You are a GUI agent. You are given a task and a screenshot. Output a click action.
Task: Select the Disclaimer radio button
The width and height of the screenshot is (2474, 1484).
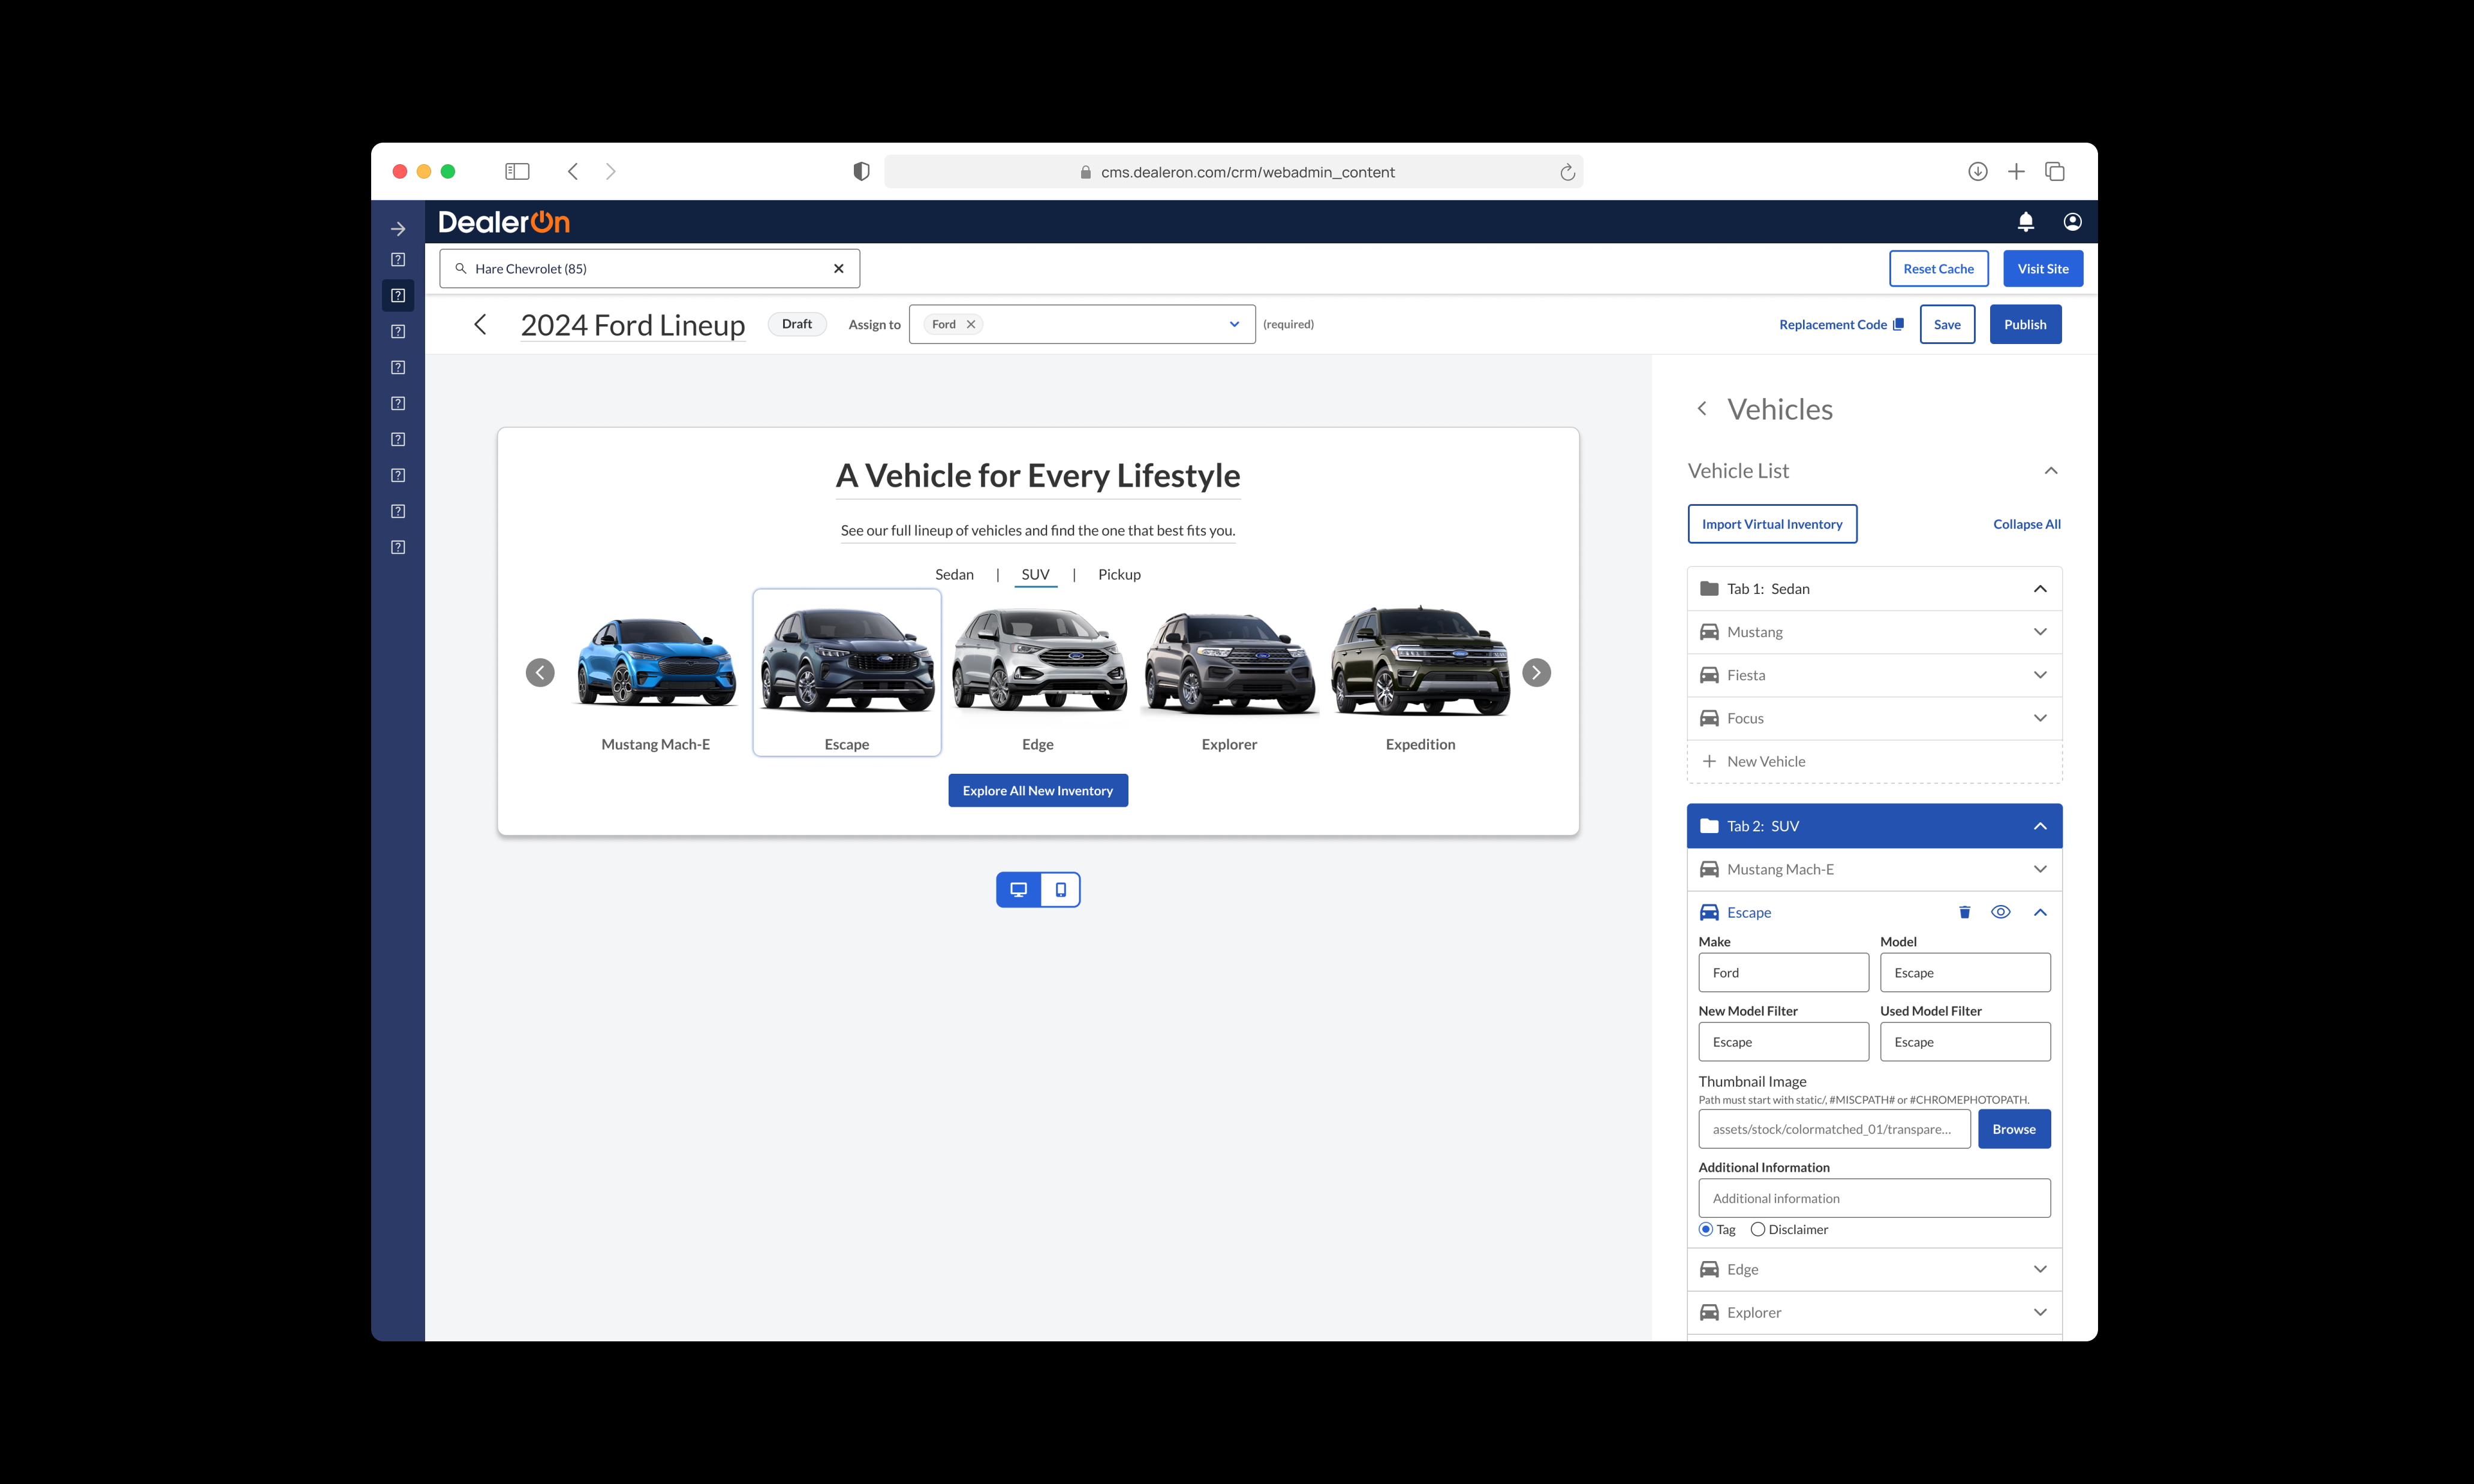coord(1757,1230)
